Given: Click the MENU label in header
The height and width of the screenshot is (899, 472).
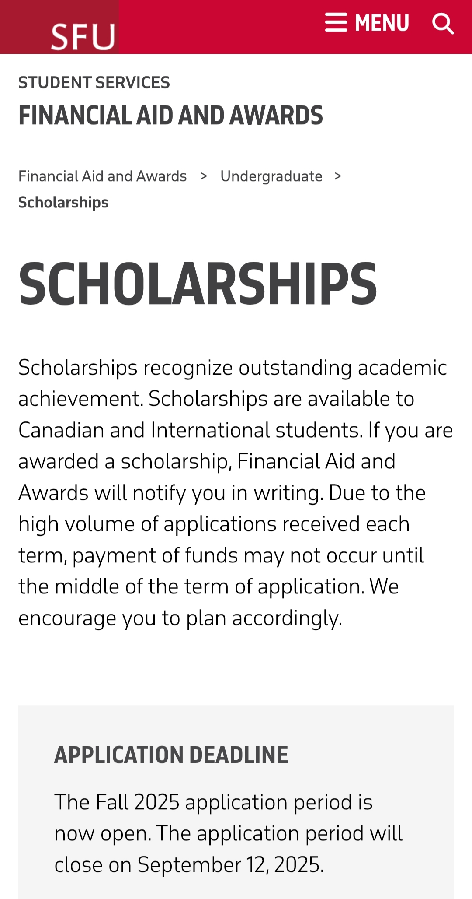Looking at the screenshot, I should (x=382, y=23).
